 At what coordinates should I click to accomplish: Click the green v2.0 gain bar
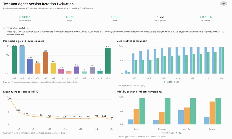click(x=108, y=61)
